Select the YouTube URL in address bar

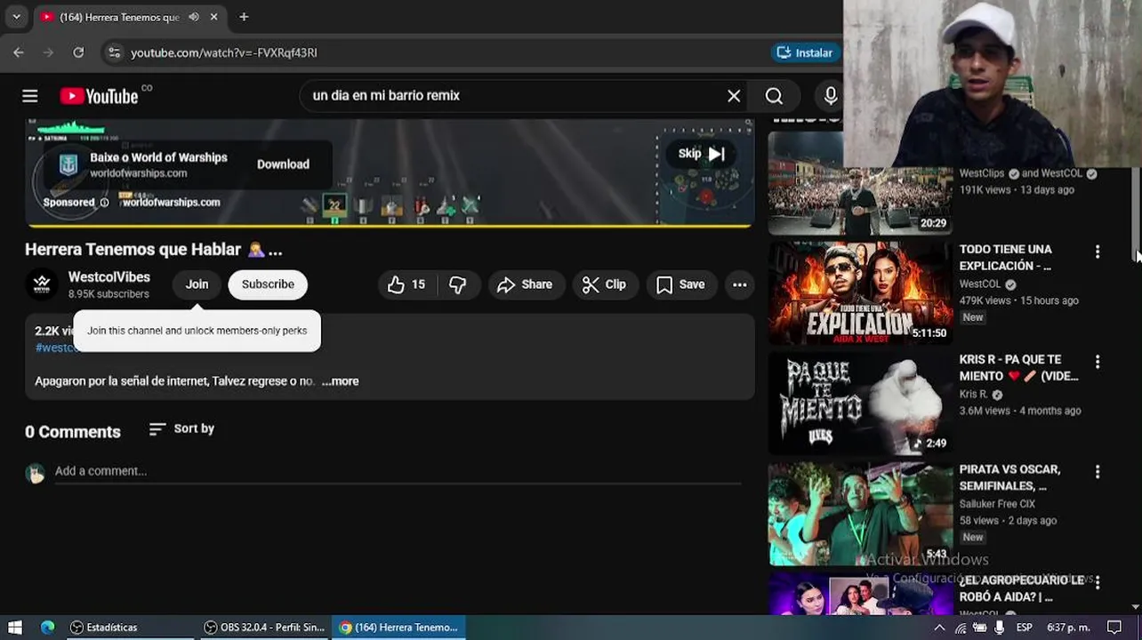[224, 52]
